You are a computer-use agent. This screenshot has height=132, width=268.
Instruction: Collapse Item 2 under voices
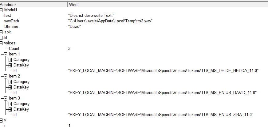tap(6, 76)
